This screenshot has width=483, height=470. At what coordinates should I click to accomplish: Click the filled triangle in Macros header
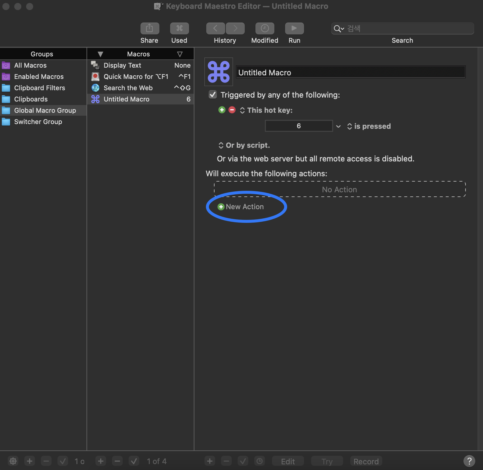100,54
